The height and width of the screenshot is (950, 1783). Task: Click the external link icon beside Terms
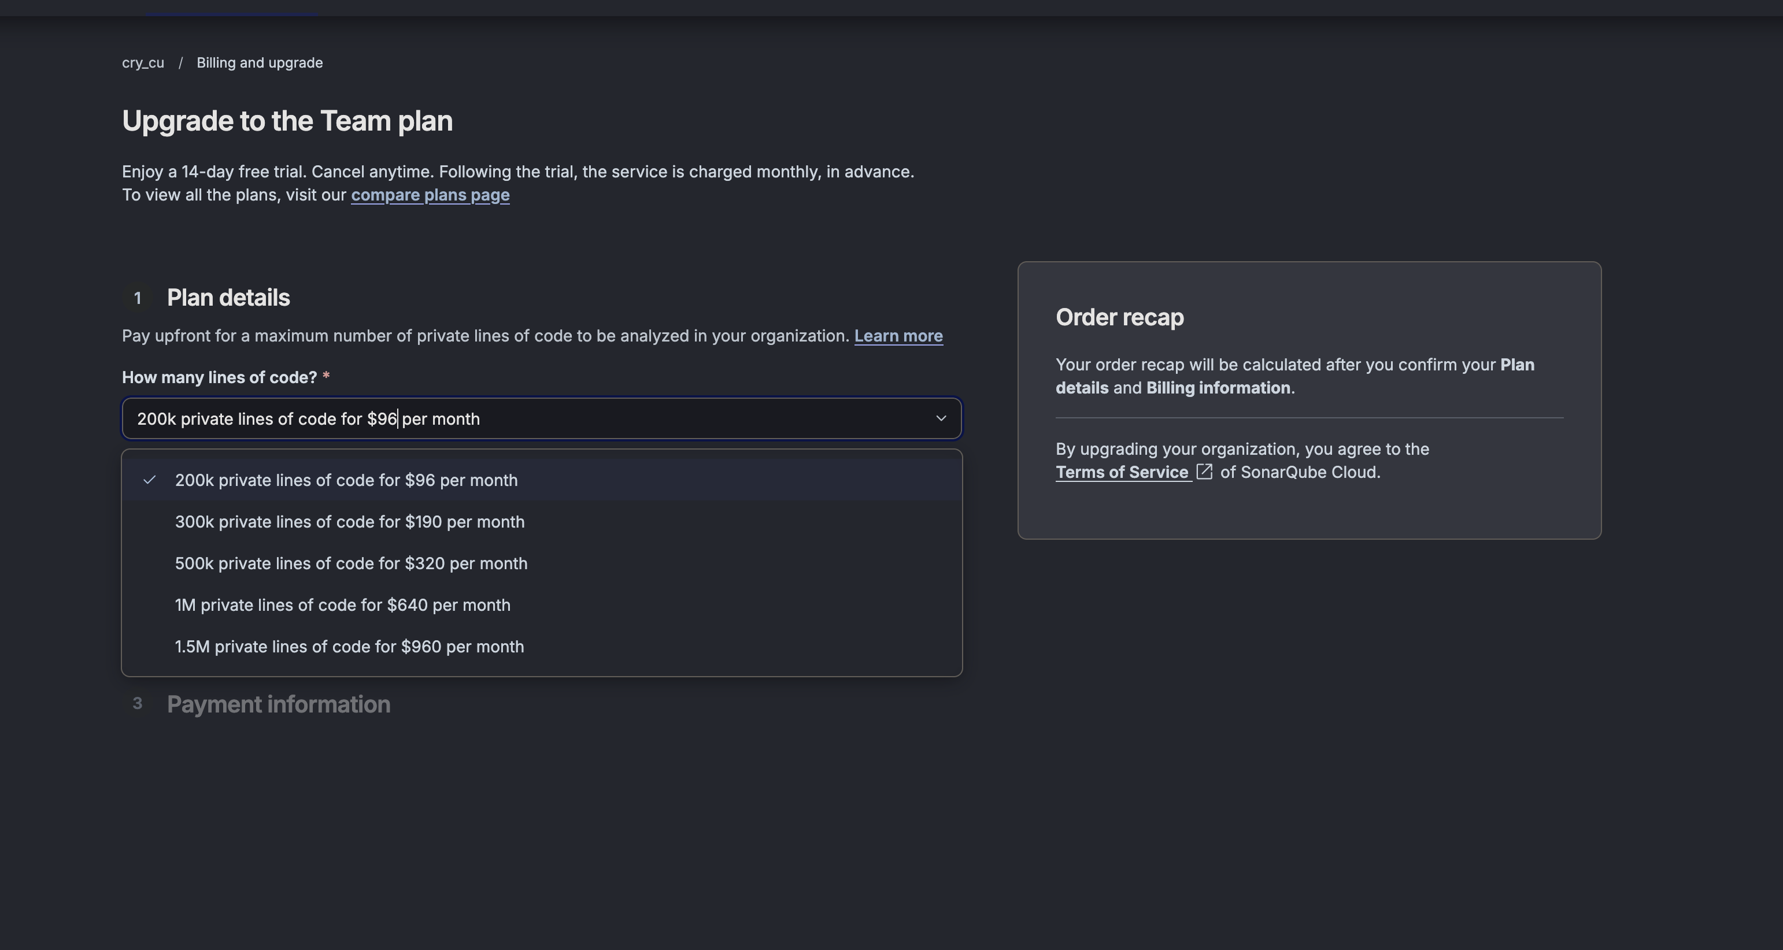(x=1204, y=472)
